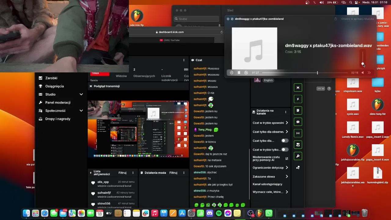Click Filtruj in Działania moda panel
The image size is (391, 220).
point(173,173)
